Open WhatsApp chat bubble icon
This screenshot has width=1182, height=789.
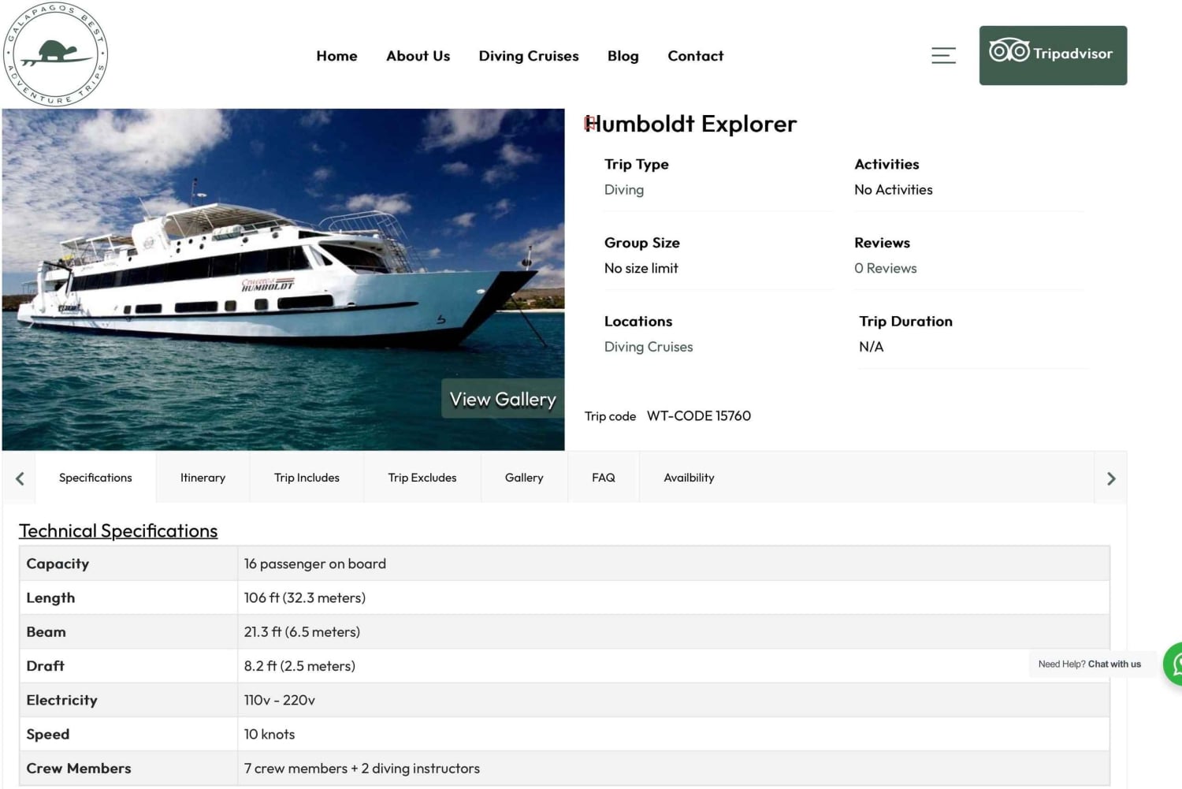[x=1173, y=664]
